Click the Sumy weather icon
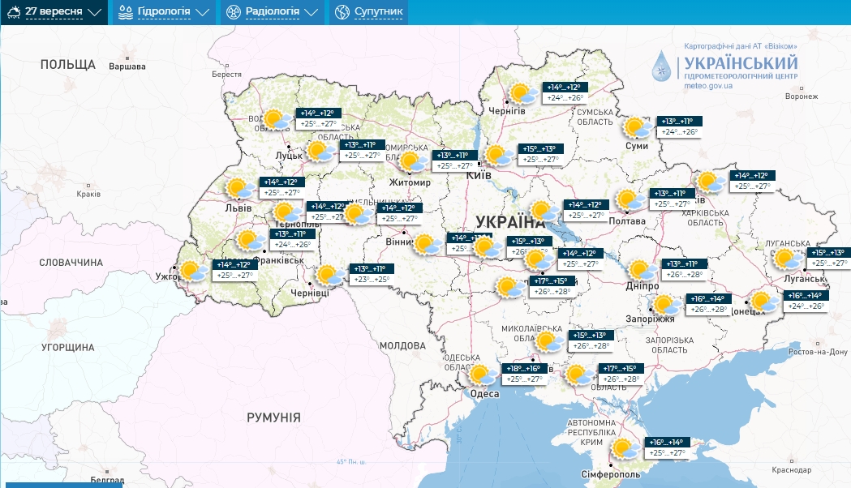 click(638, 127)
